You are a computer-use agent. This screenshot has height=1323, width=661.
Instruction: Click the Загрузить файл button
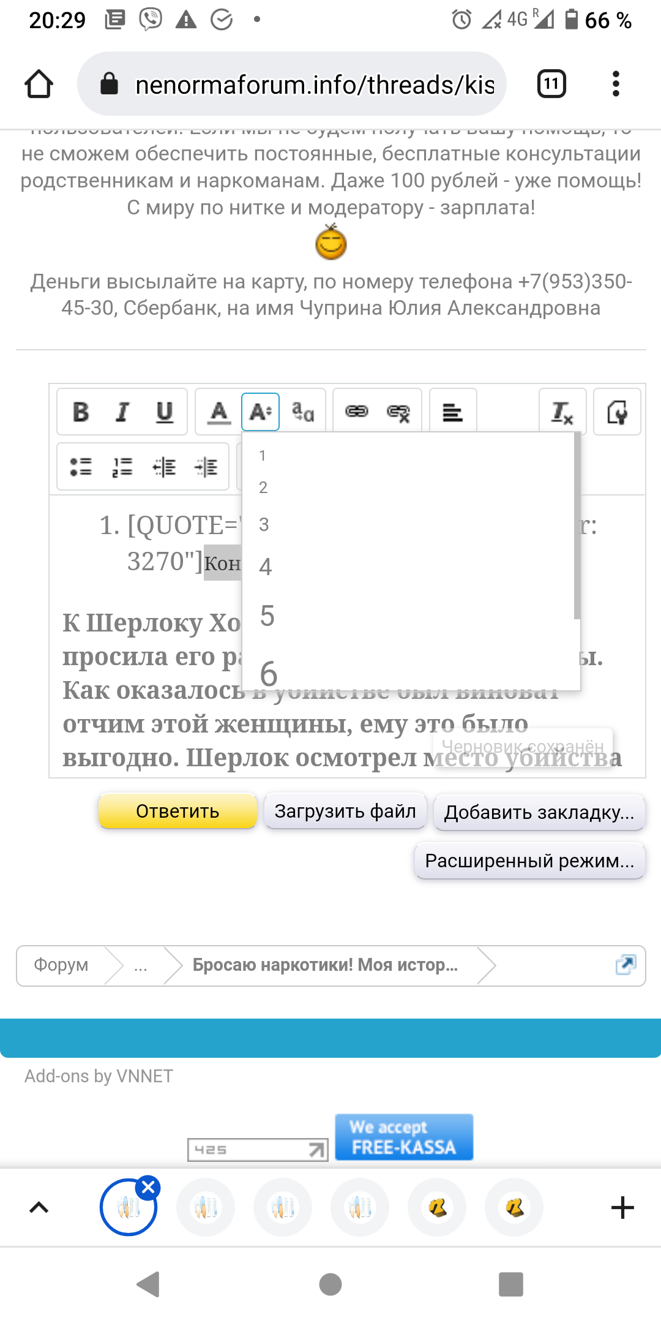[x=345, y=812]
